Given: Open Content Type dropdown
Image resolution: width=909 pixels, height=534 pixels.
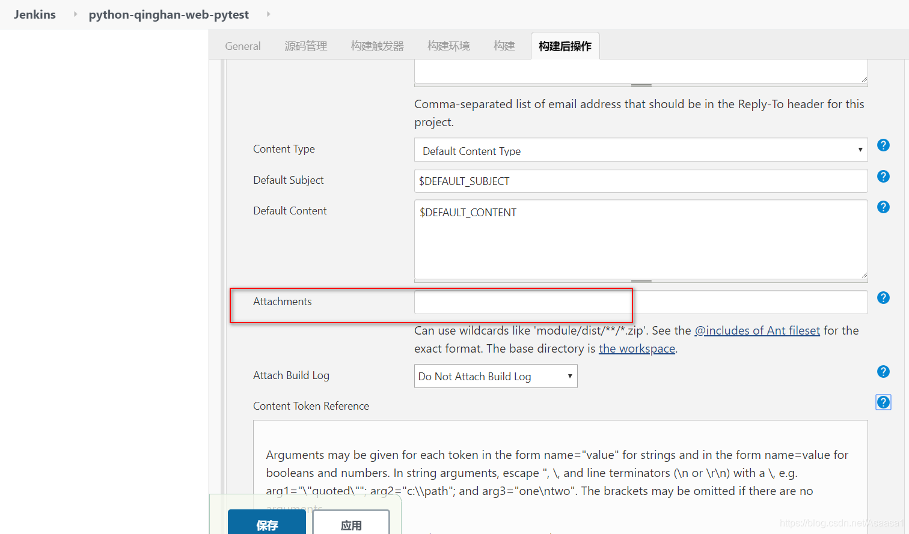Looking at the screenshot, I should [641, 150].
